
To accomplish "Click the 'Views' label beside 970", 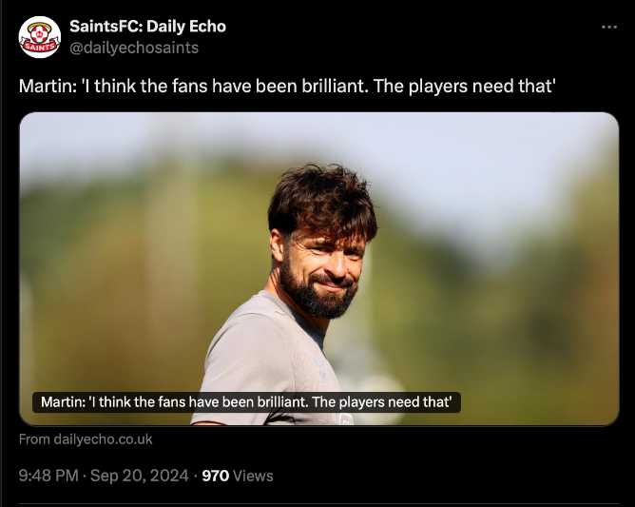I will pyautogui.click(x=253, y=476).
